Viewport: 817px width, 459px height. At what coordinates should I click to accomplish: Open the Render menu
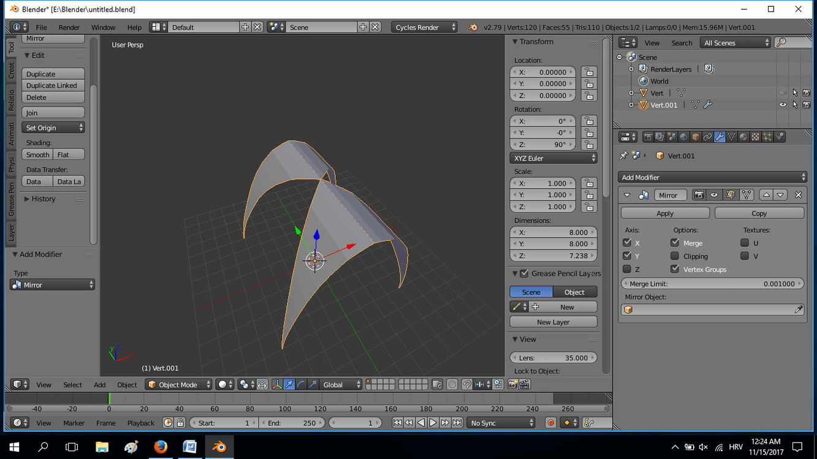pos(69,28)
